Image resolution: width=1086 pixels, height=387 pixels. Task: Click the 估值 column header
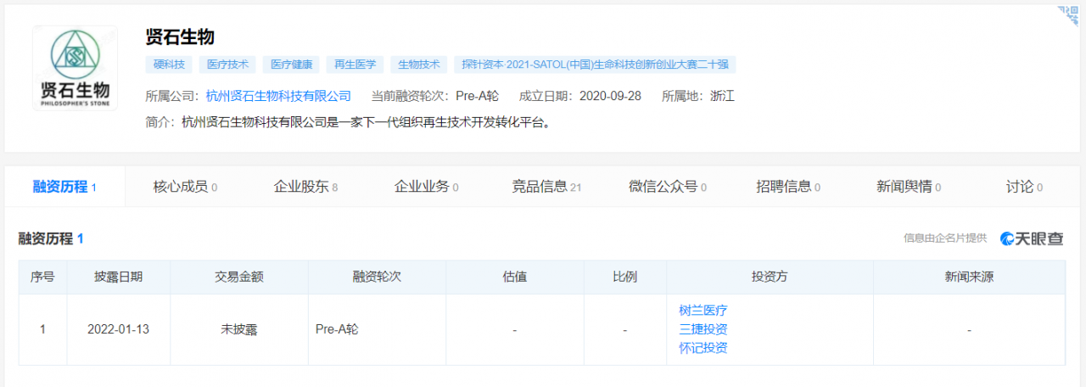point(515,277)
